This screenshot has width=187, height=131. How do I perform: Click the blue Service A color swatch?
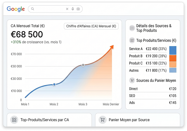pos(173,50)
